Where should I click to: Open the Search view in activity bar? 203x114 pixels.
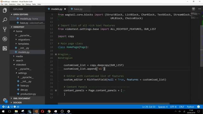click(x=5, y=20)
